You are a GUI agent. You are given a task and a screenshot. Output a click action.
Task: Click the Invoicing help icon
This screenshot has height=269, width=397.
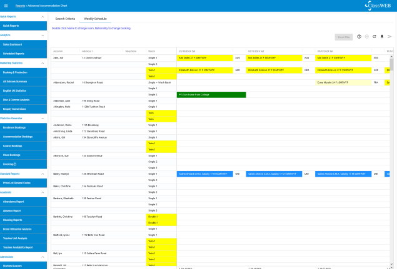(24, 164)
